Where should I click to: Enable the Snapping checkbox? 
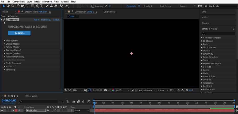pyautogui.click(x=93, y=6)
